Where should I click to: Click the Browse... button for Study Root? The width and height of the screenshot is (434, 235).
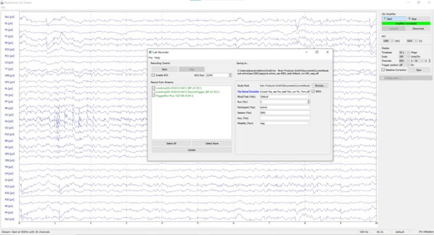[320, 86]
